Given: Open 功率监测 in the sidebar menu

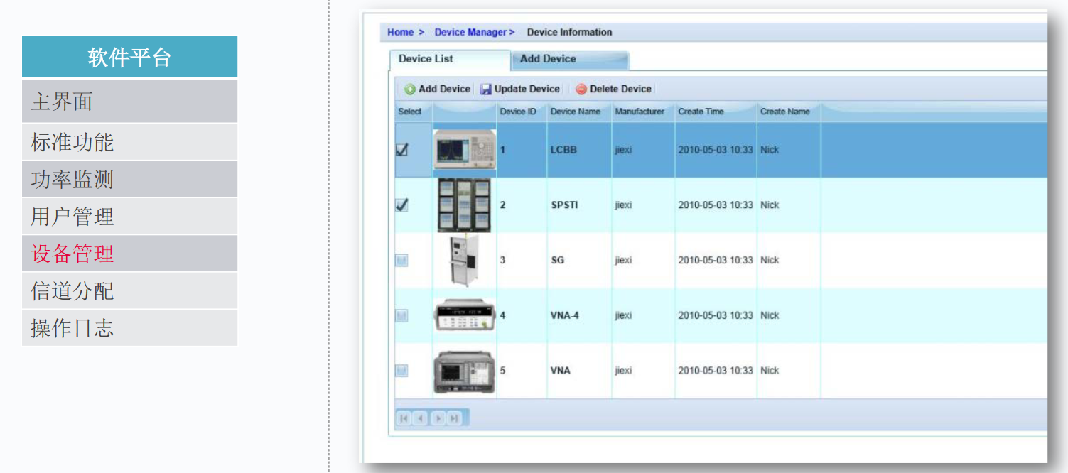Looking at the screenshot, I should [x=129, y=179].
